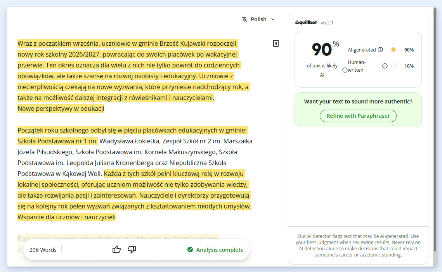The width and height of the screenshot is (442, 272).
Task: Open the info icon right of Human-written
Action: coord(385,66)
